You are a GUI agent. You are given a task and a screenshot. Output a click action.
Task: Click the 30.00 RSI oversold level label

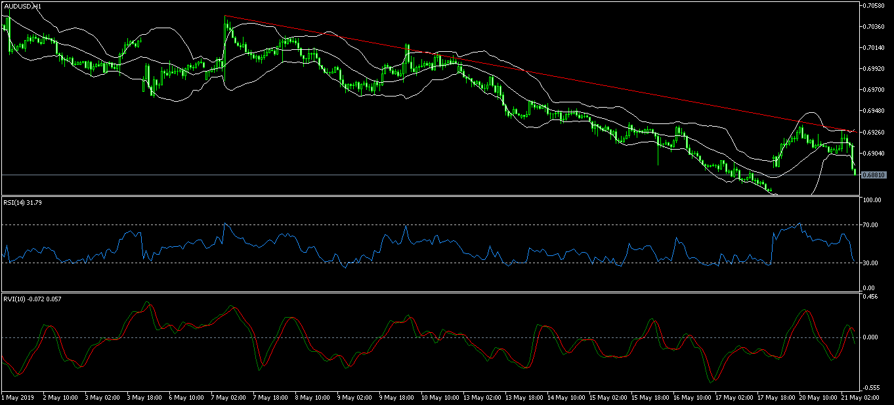(870, 263)
